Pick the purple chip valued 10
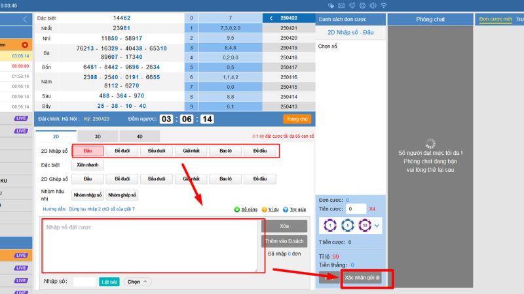 click(364, 225)
